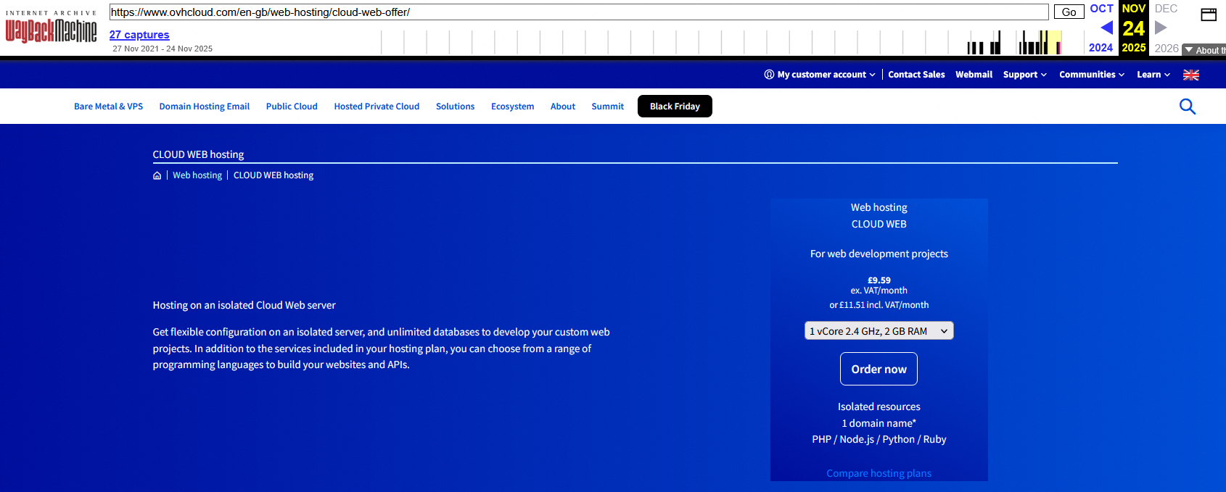Image resolution: width=1226 pixels, height=492 pixels.
Task: Click the search magnifier icon
Action: click(1187, 107)
